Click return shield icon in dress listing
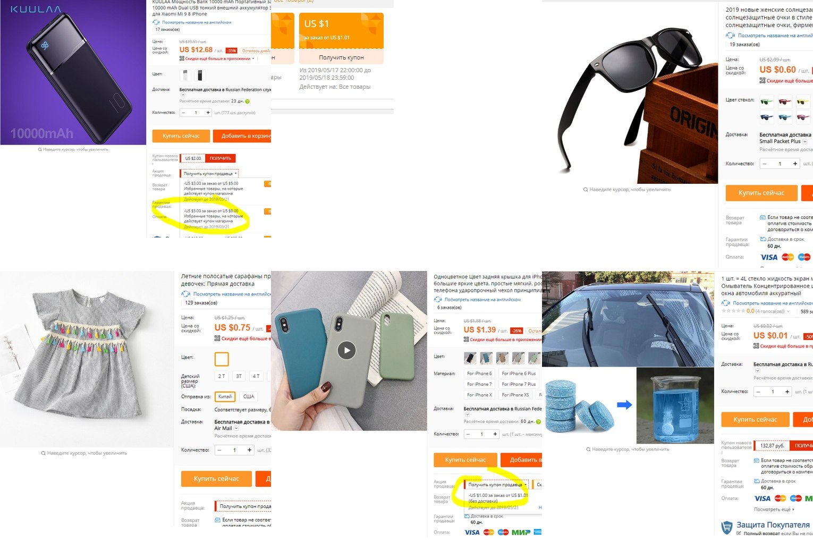 coord(217,520)
